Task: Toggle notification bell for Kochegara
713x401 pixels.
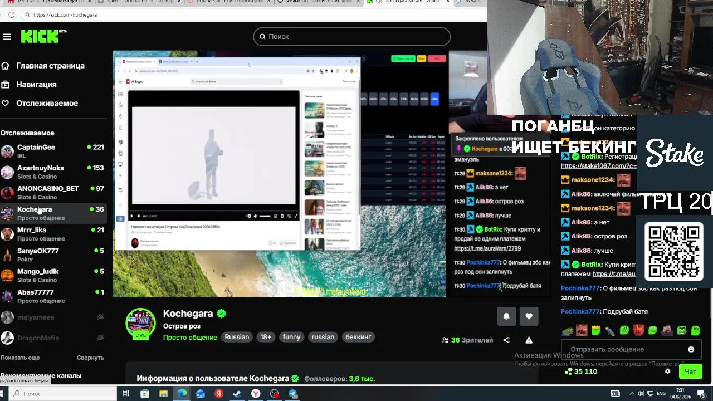Action: point(506,316)
